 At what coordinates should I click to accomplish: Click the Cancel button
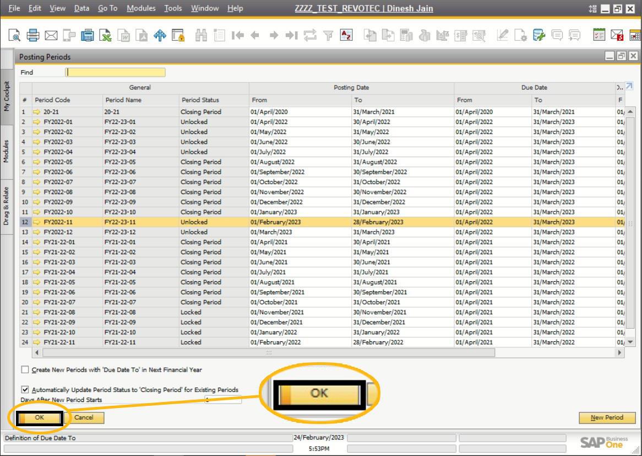pos(84,417)
